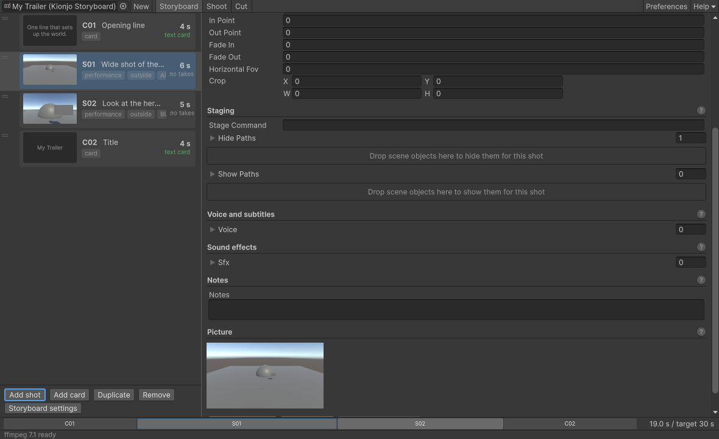Viewport: 719px width, 439px height.
Task: Select the S01 Wide shot thumbnail
Action: point(50,70)
